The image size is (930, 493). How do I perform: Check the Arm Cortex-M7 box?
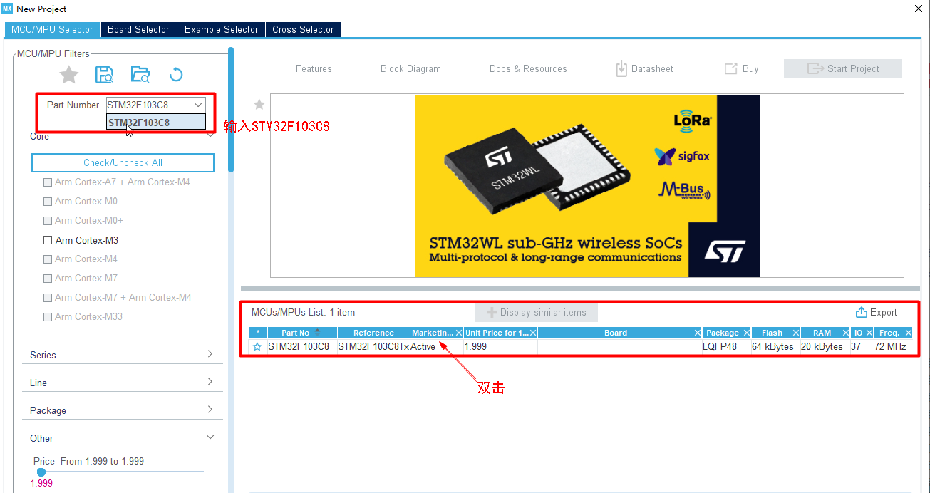pos(48,279)
